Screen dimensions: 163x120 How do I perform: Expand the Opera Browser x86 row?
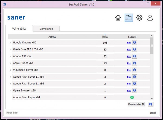[x=10, y=91]
